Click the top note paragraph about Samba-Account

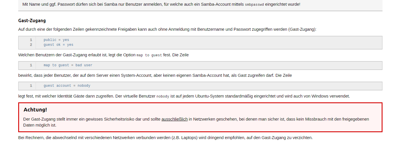click(x=161, y=4)
